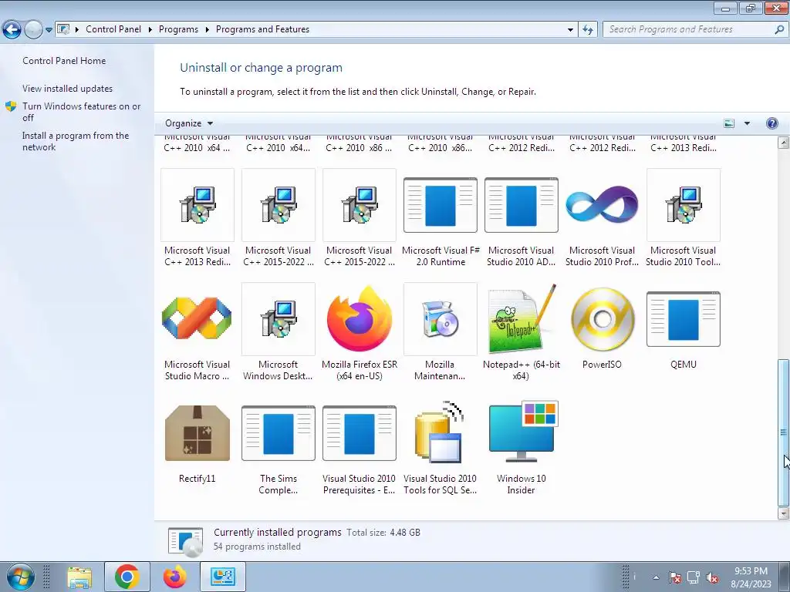Click the network tray icon
This screenshot has width=790, height=592.
tap(694, 577)
